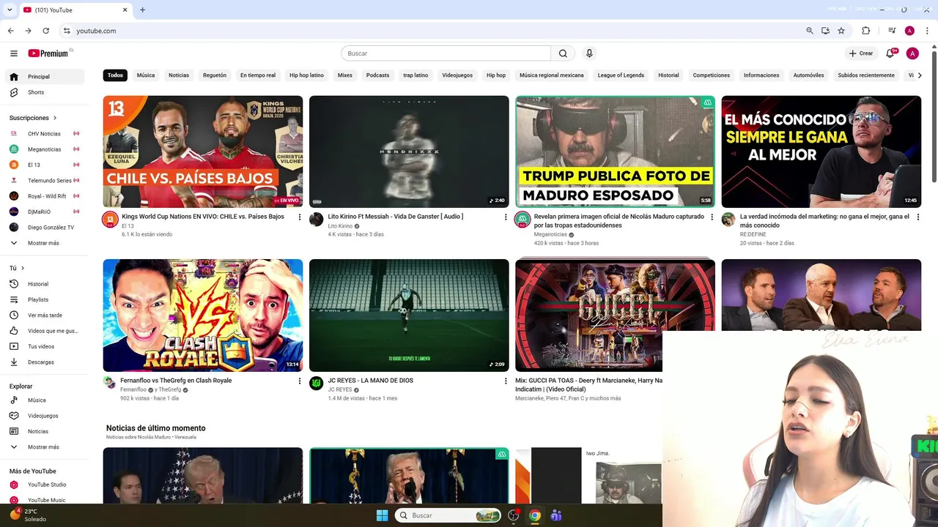Open options menu for JC REYES video
This screenshot has height=527, width=938.
pos(505,381)
